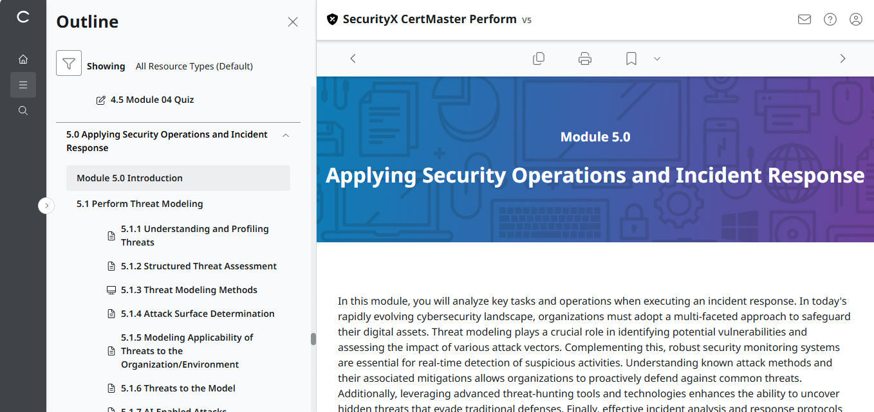
Task: Collapse the 5.0 Applying Security Operations section
Action: click(285, 136)
